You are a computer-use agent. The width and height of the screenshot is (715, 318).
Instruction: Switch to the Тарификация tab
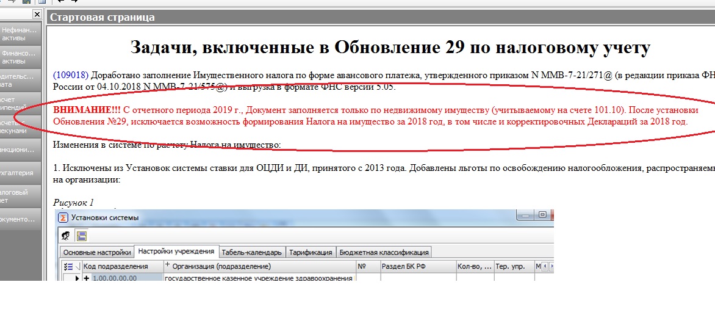pos(311,252)
